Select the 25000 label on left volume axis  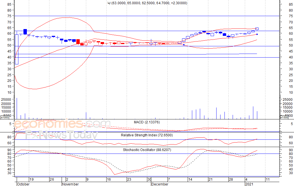coord(6,99)
